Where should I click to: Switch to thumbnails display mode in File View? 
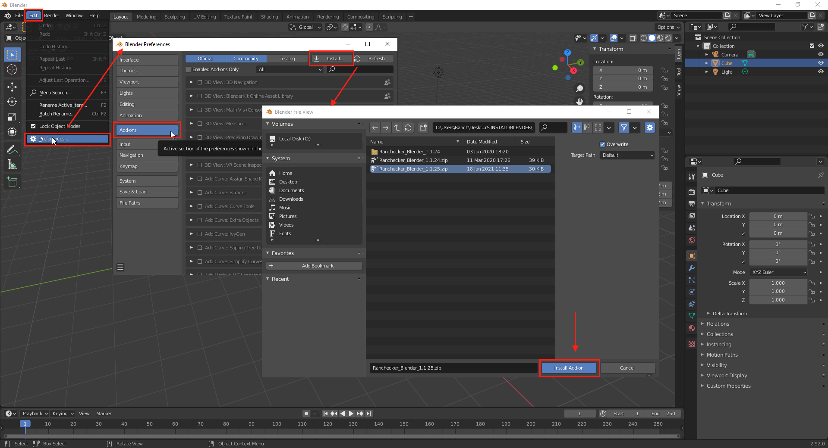598,128
